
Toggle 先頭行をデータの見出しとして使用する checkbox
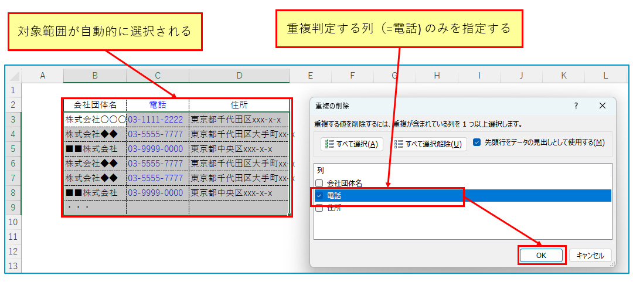tap(477, 142)
